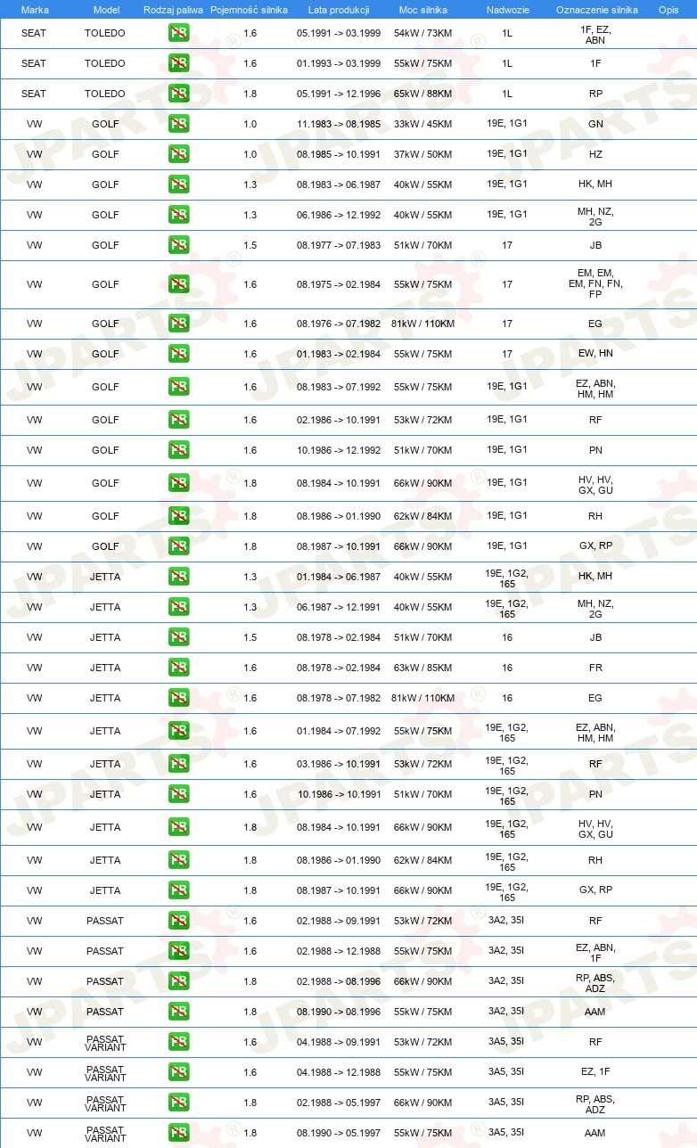This screenshot has height=1148, width=697.
Task: Click the '08.1984 -> 10.1991' GOLF dates cell
Action: tap(339, 483)
